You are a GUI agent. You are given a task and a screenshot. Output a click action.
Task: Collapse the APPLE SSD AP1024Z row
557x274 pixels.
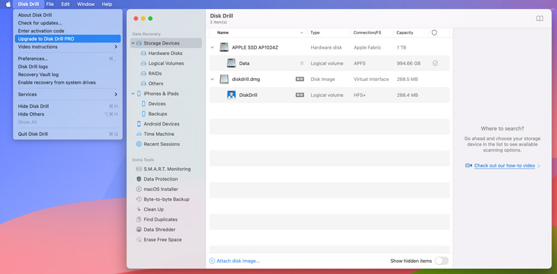pos(212,47)
